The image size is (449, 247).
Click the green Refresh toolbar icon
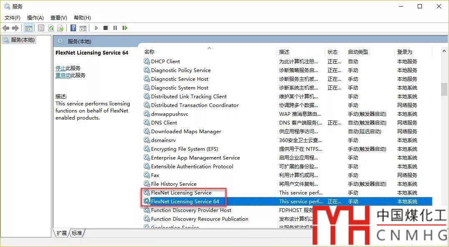51,28
